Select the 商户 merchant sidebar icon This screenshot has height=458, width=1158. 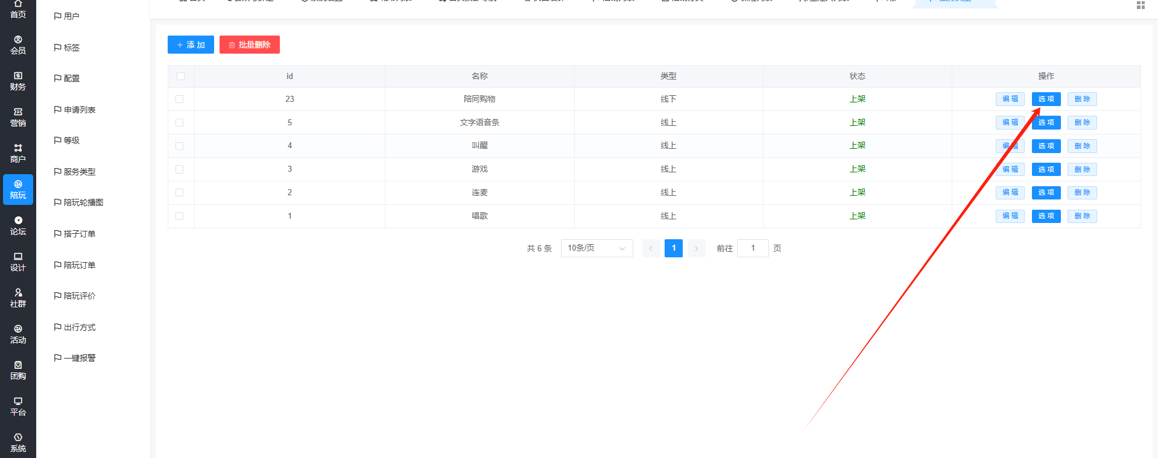point(18,153)
